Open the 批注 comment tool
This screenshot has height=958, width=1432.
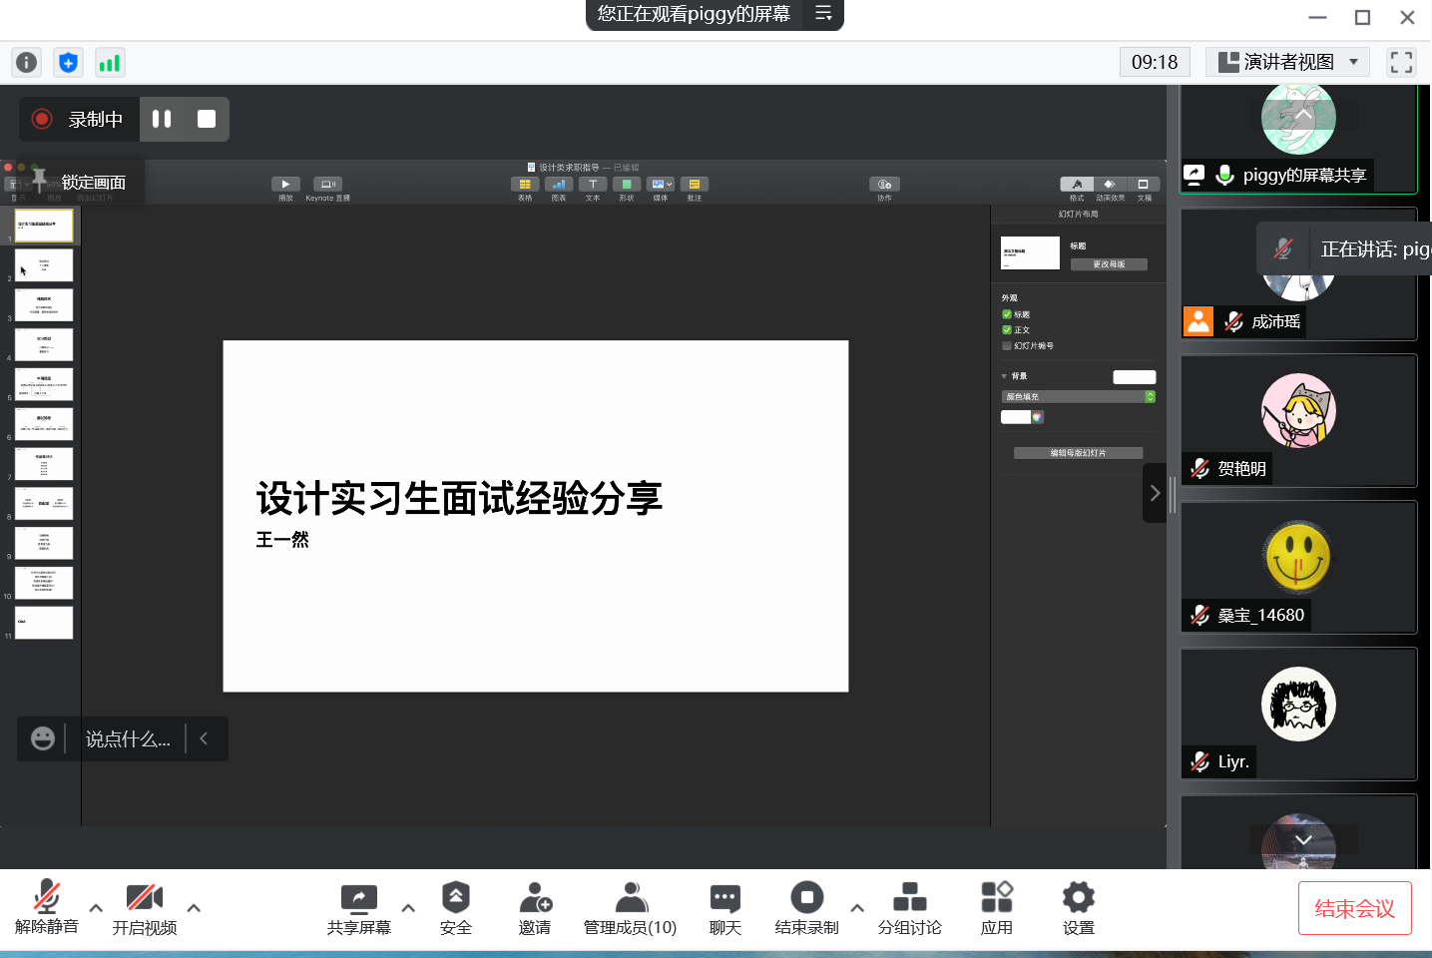coord(694,184)
